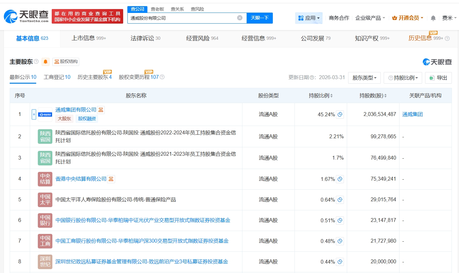Open 知识产权 tab
The width and height of the screenshot is (459, 273).
(x=372, y=38)
